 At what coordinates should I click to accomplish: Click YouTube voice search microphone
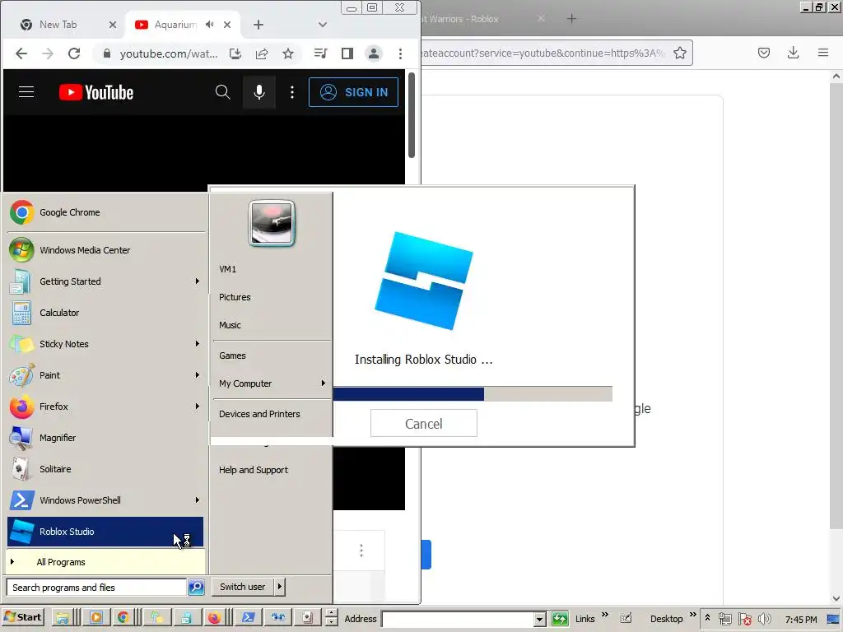pos(259,92)
